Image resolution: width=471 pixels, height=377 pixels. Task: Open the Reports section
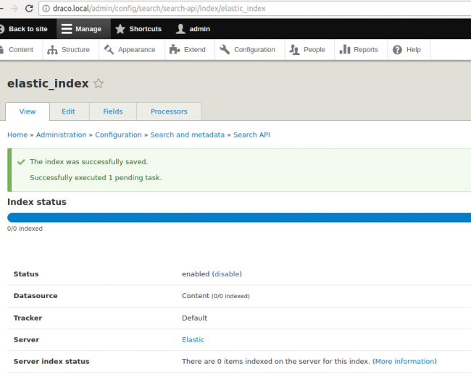pos(359,50)
